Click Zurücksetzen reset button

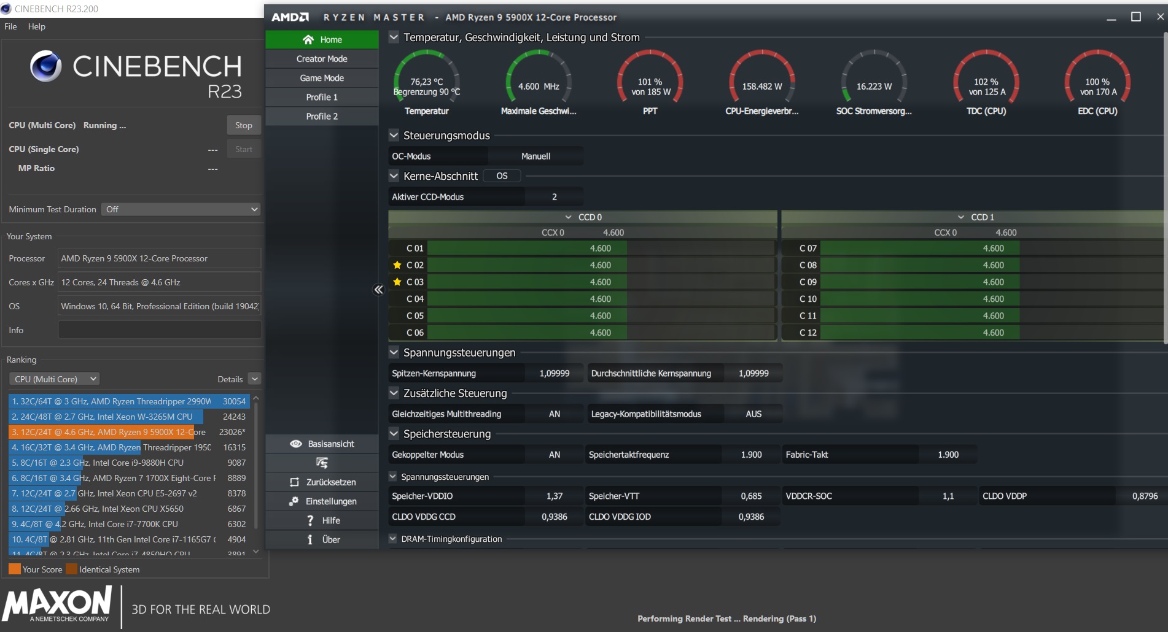point(322,482)
